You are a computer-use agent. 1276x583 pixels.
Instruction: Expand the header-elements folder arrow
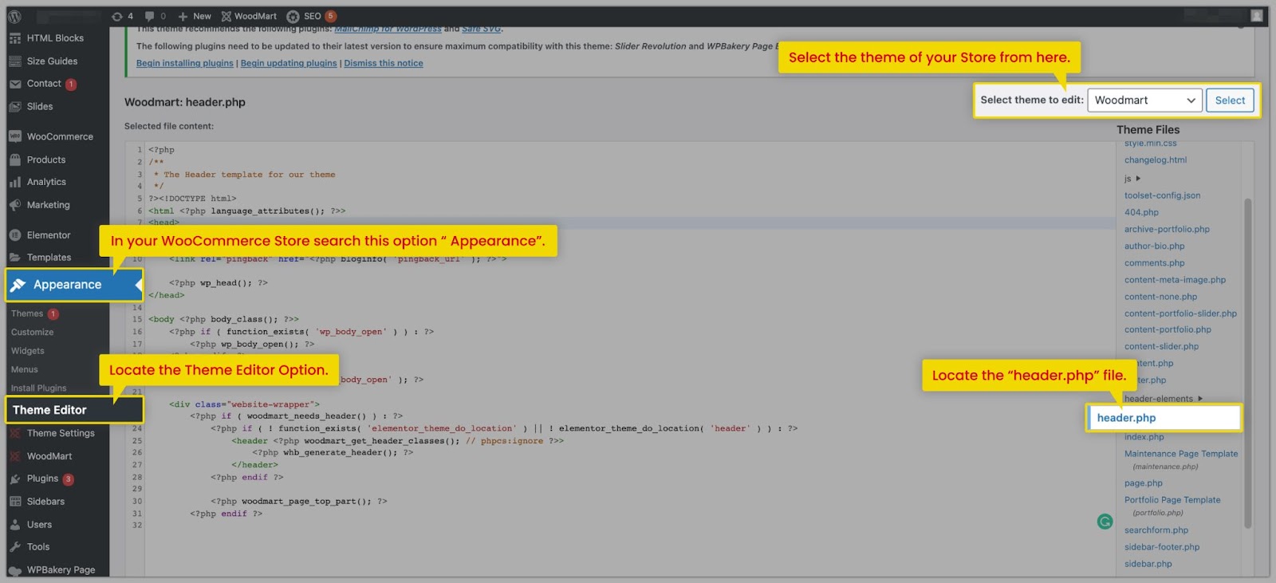pos(1200,399)
